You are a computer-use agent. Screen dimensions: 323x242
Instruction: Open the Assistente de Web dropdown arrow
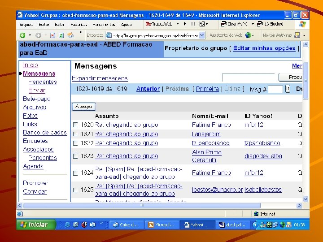point(253,35)
